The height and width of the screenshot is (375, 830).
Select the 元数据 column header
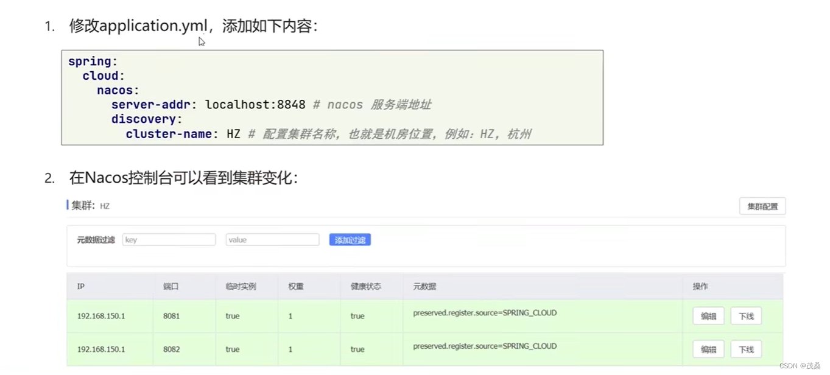coord(424,286)
